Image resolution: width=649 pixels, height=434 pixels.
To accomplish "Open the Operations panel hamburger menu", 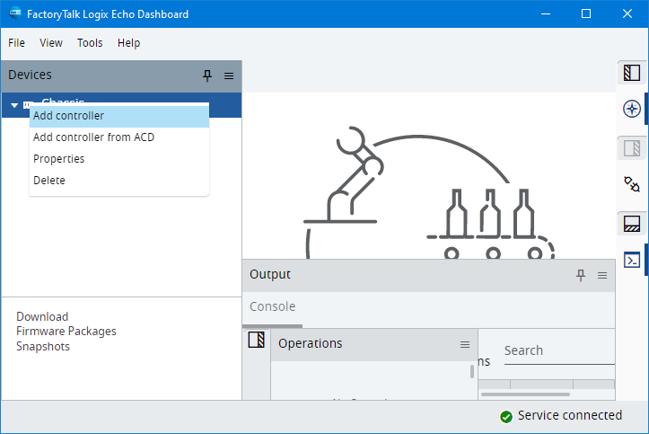I will [465, 344].
